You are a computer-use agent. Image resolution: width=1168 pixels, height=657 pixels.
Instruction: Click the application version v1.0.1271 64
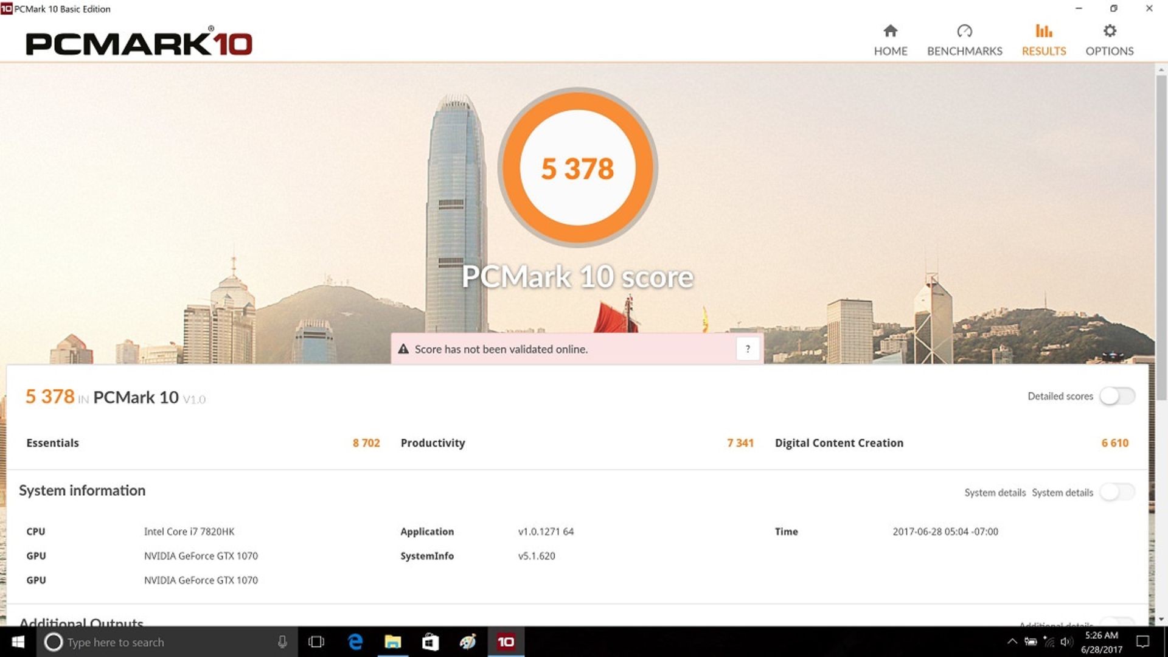(x=546, y=532)
